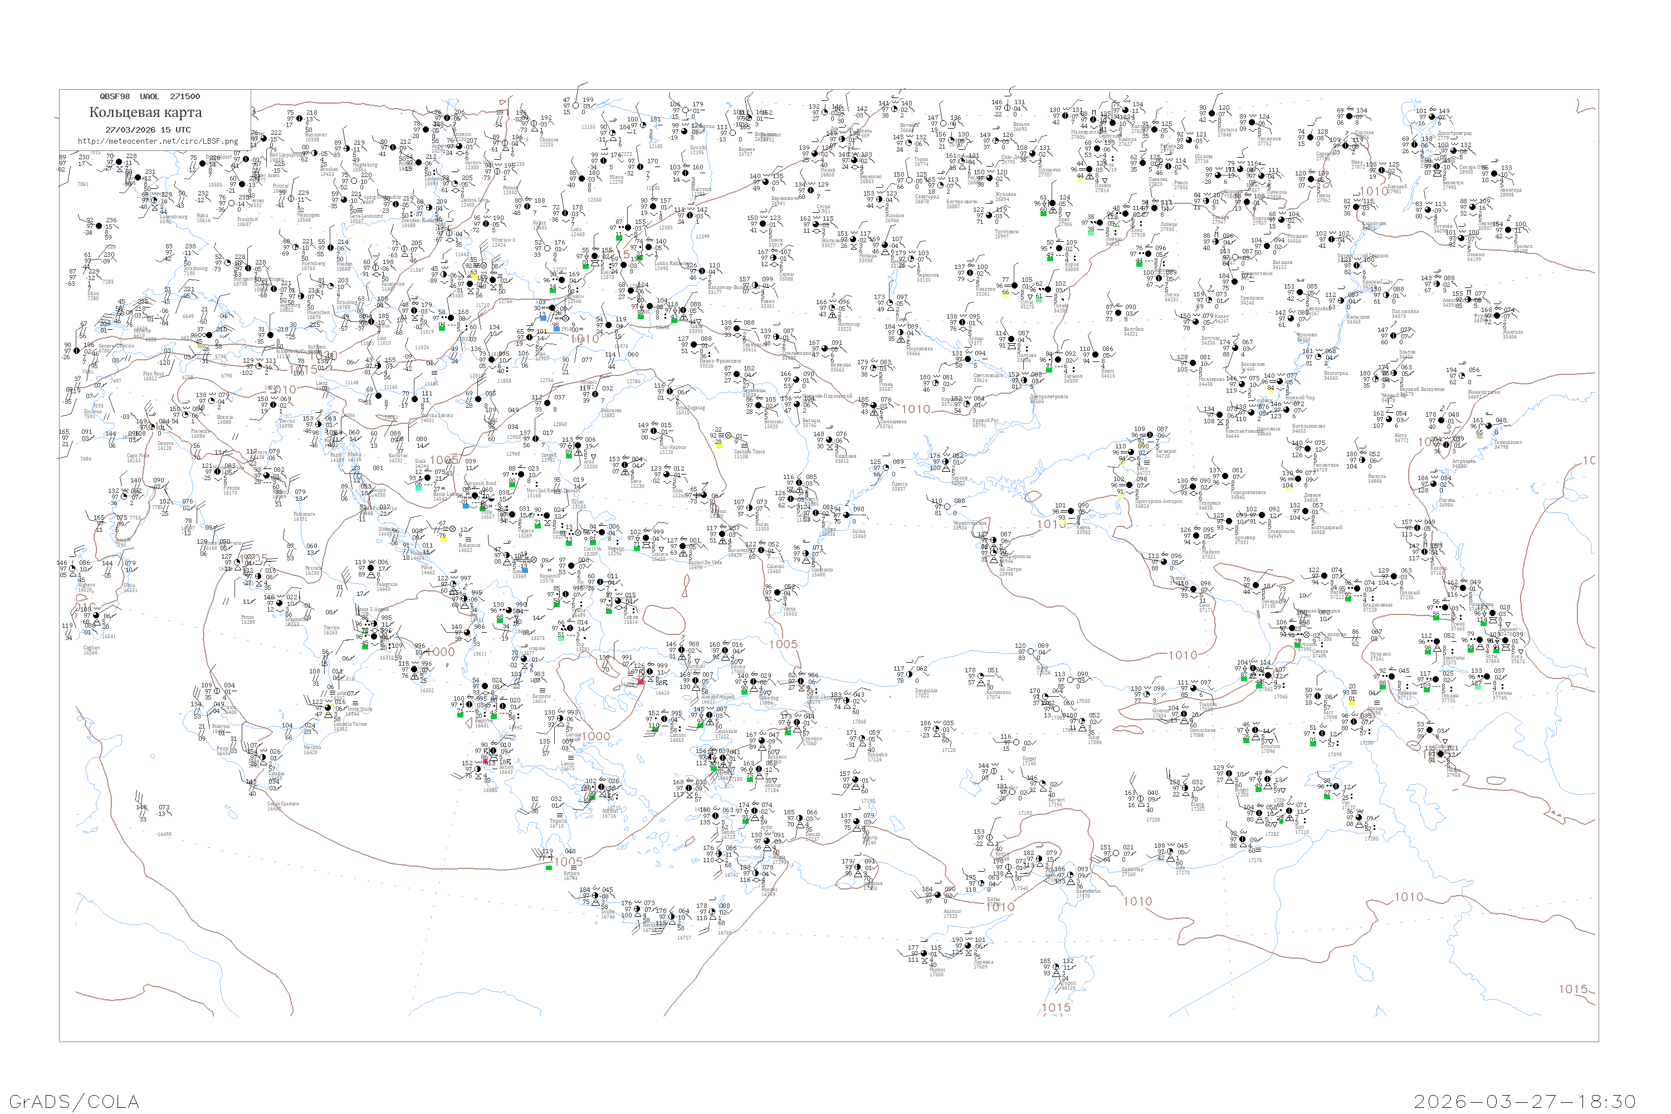
Task: Click the Днепропетровск city label
Action: 1049,397
